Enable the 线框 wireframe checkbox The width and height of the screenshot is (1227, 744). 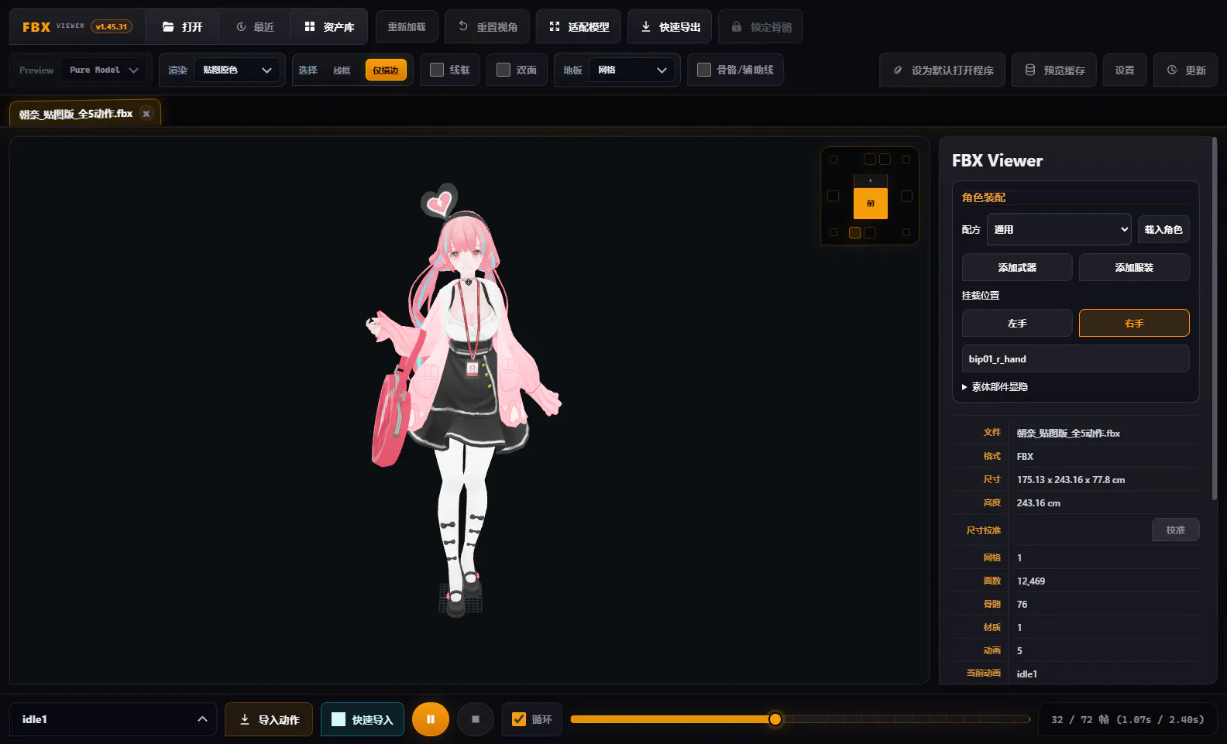tap(437, 70)
